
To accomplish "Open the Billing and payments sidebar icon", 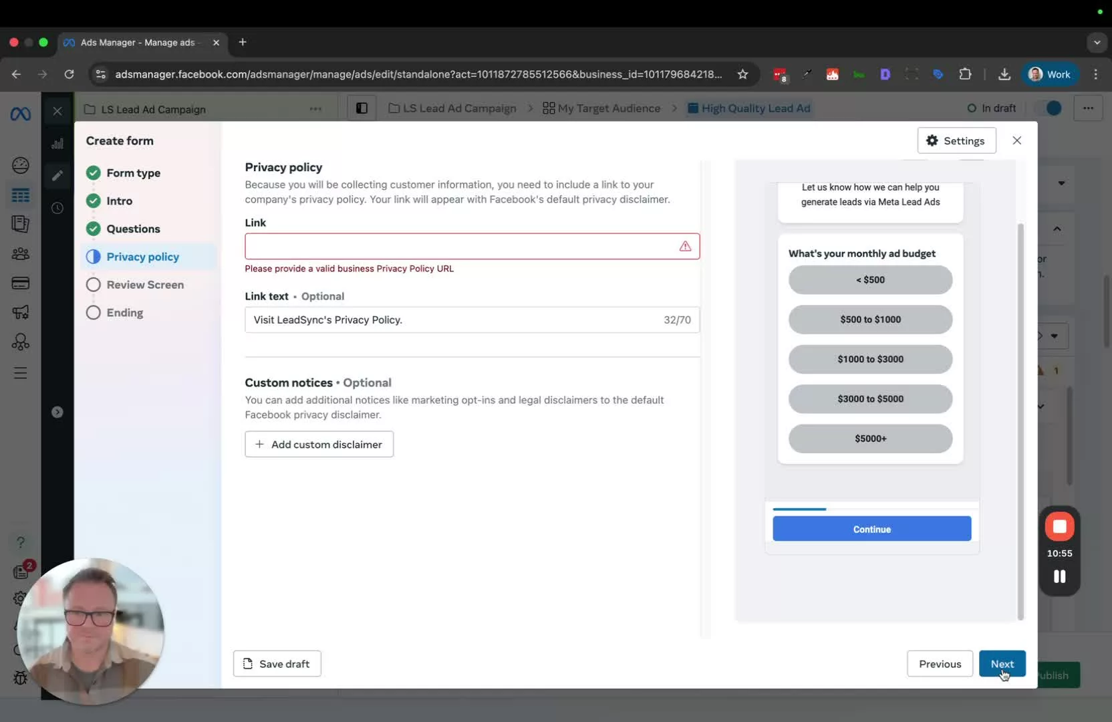I will coord(21,283).
